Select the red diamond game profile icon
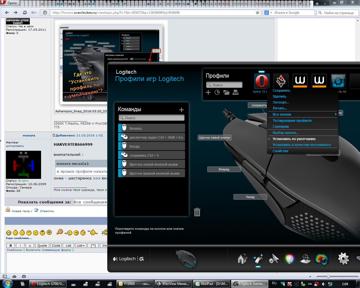 tap(281, 81)
